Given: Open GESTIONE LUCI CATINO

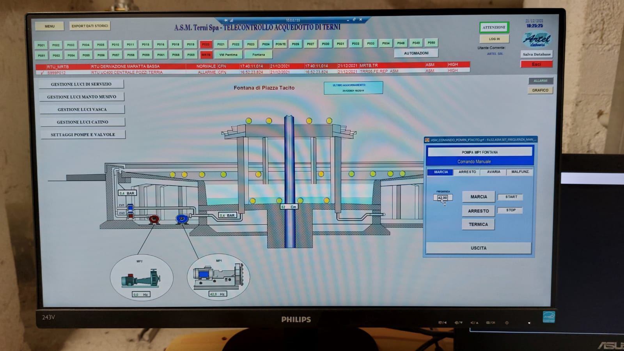Looking at the screenshot, I should (x=82, y=122).
